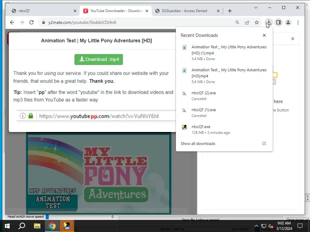Open Animation Test [HD].mp4 download entry

click(224, 76)
